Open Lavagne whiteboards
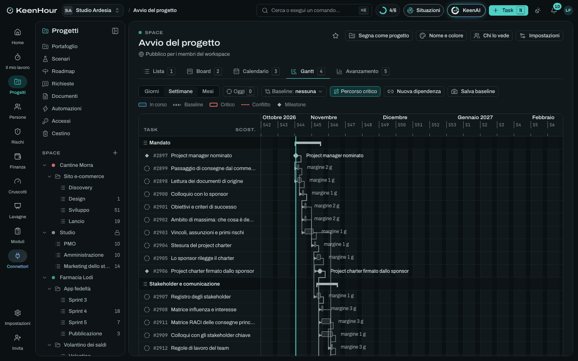This screenshot has height=361, width=578. coord(18,210)
